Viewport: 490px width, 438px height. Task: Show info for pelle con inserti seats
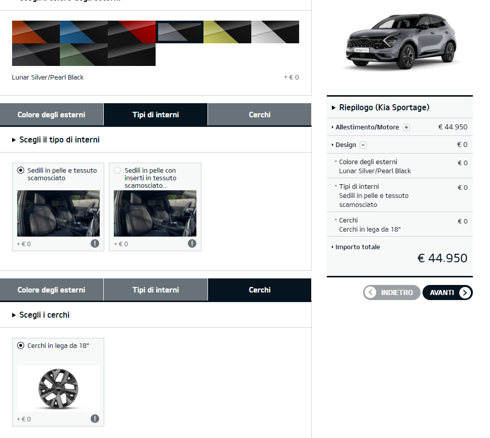[x=192, y=243]
